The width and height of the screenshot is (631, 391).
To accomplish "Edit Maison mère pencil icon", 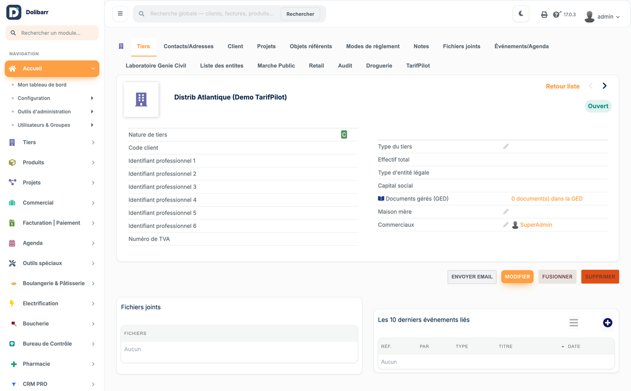I will (506, 212).
